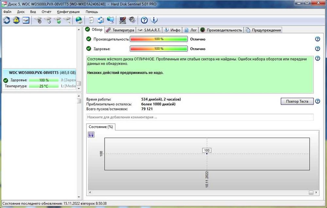Click the 10.11.2022 date label on graph
Image resolution: width=327 pixels, height=208 pixels.
[207, 180]
